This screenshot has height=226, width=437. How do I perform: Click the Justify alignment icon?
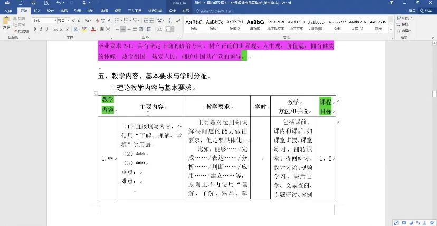pyautogui.click(x=135, y=29)
